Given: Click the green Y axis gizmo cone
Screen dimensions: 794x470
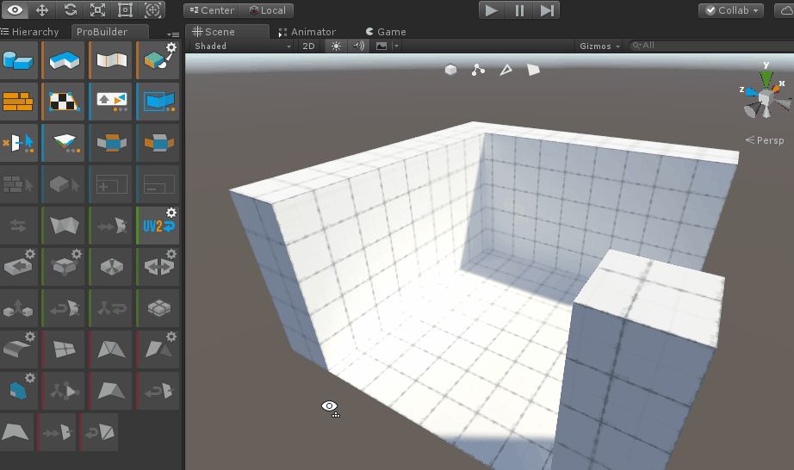Looking at the screenshot, I should [x=766, y=78].
